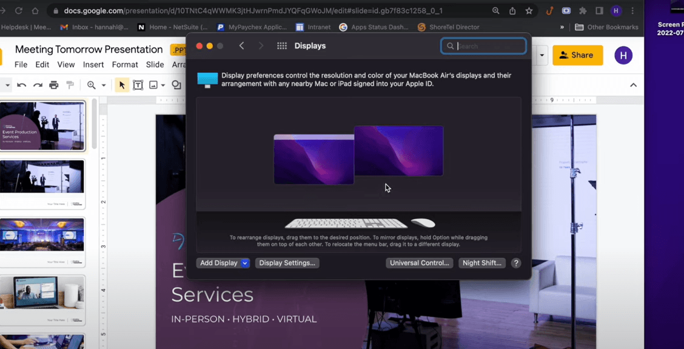Select the third slide thumbnail with ballroom

[x=42, y=241]
